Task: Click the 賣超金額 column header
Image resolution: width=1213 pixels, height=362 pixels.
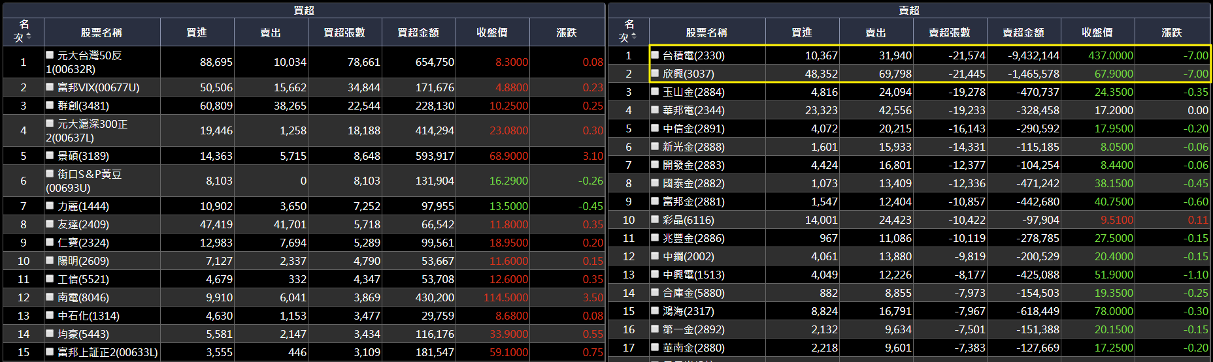Action: 1023,32
